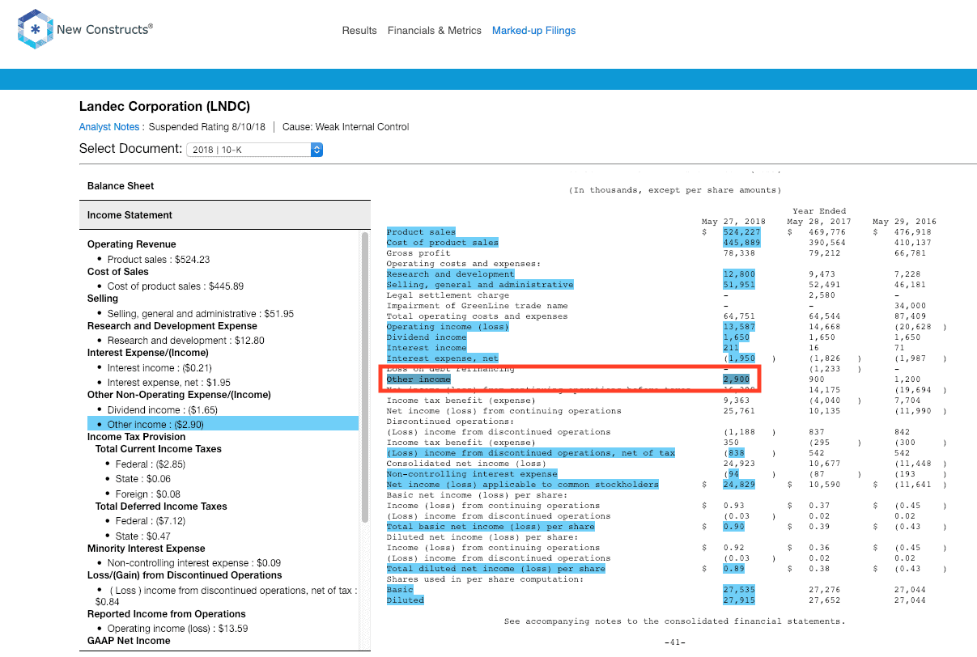Click highlighted value 51,951 in the filing
Viewport: 977px width, 657px height.
click(x=739, y=285)
